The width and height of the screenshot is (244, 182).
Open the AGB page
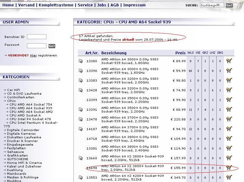115,5
